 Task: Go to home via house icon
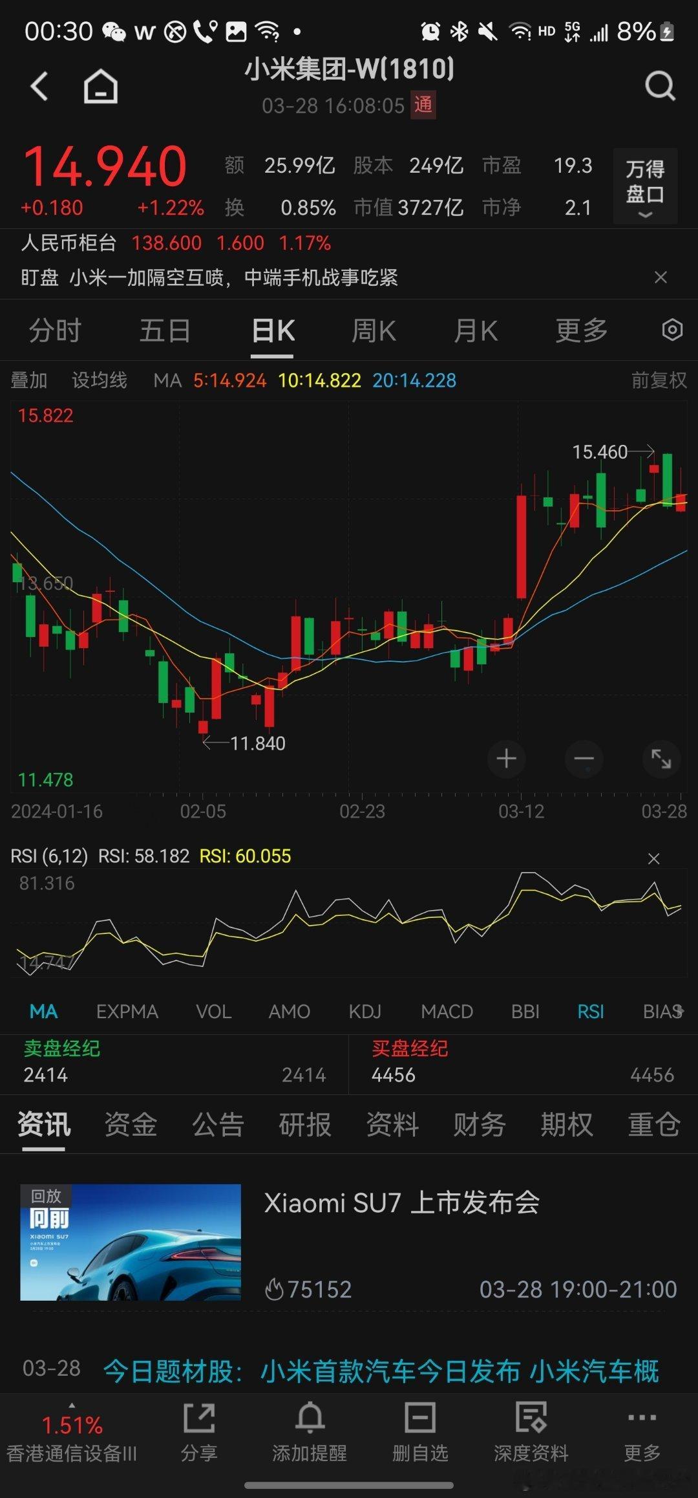tap(101, 86)
